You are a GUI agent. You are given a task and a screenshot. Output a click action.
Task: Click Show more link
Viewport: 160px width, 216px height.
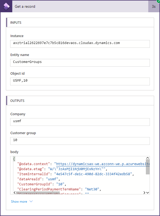tap(19, 202)
